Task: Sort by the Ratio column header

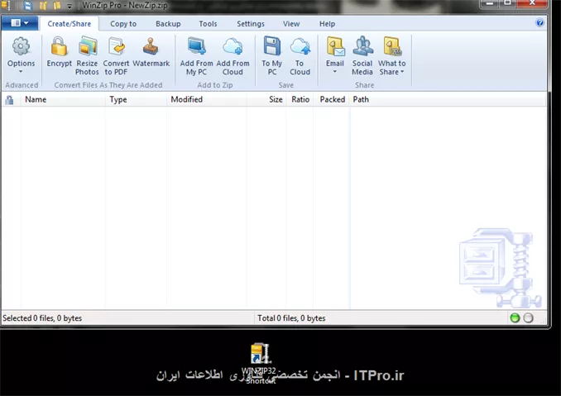Action: point(300,99)
